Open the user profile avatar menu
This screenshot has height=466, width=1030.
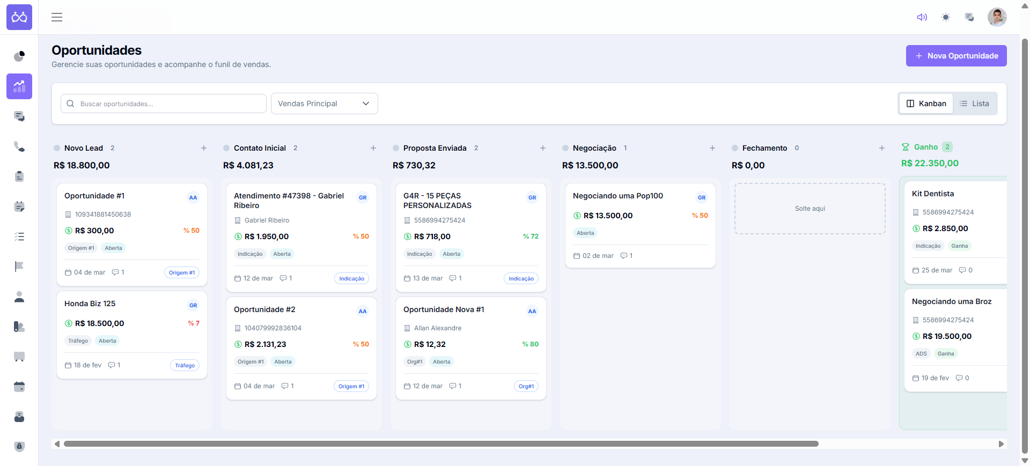tap(997, 17)
